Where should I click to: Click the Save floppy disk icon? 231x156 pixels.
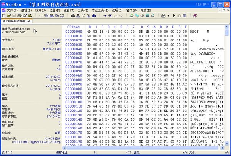click(x=14, y=16)
